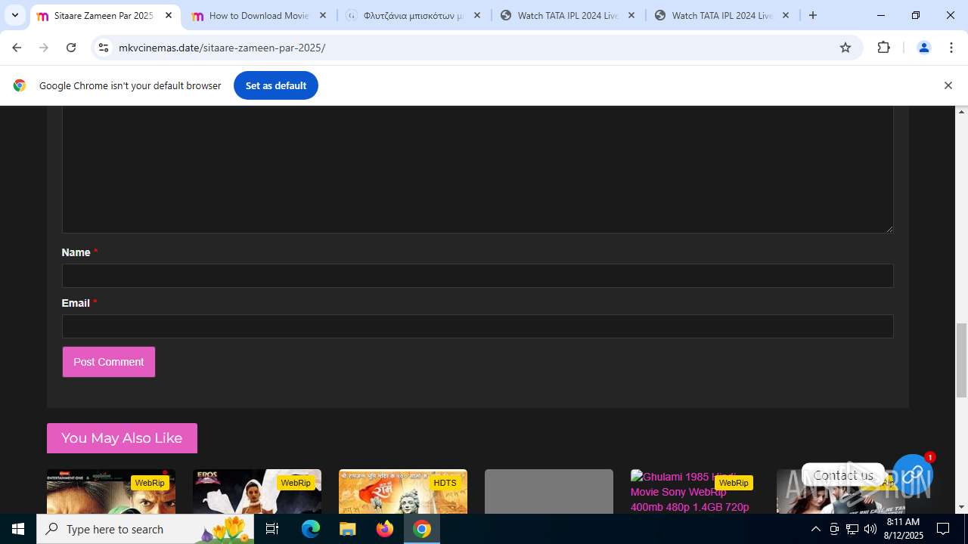Close the Φλυτζάνια μπισκότων tab
The image size is (968, 544).
(477, 15)
